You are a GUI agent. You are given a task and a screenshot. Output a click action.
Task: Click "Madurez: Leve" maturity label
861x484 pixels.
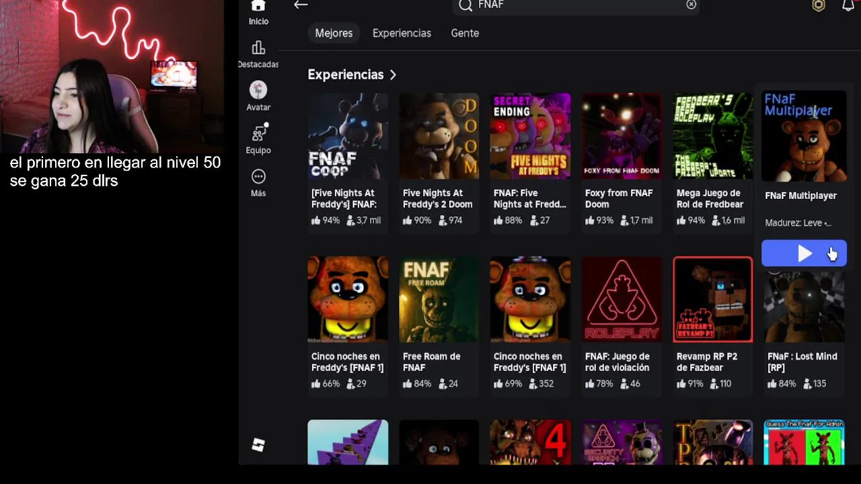coord(798,223)
